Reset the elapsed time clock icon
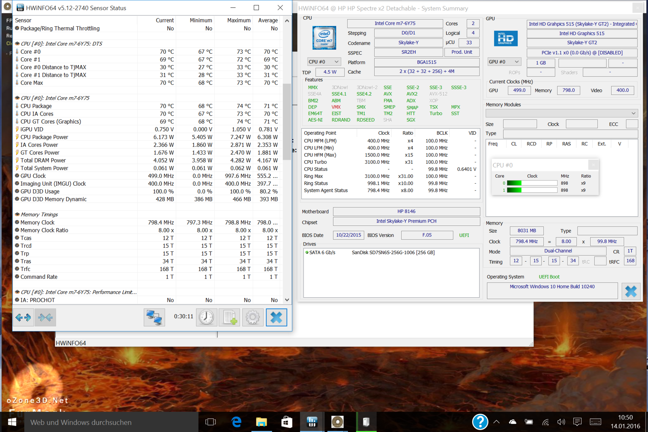The height and width of the screenshot is (432, 648). (x=206, y=317)
